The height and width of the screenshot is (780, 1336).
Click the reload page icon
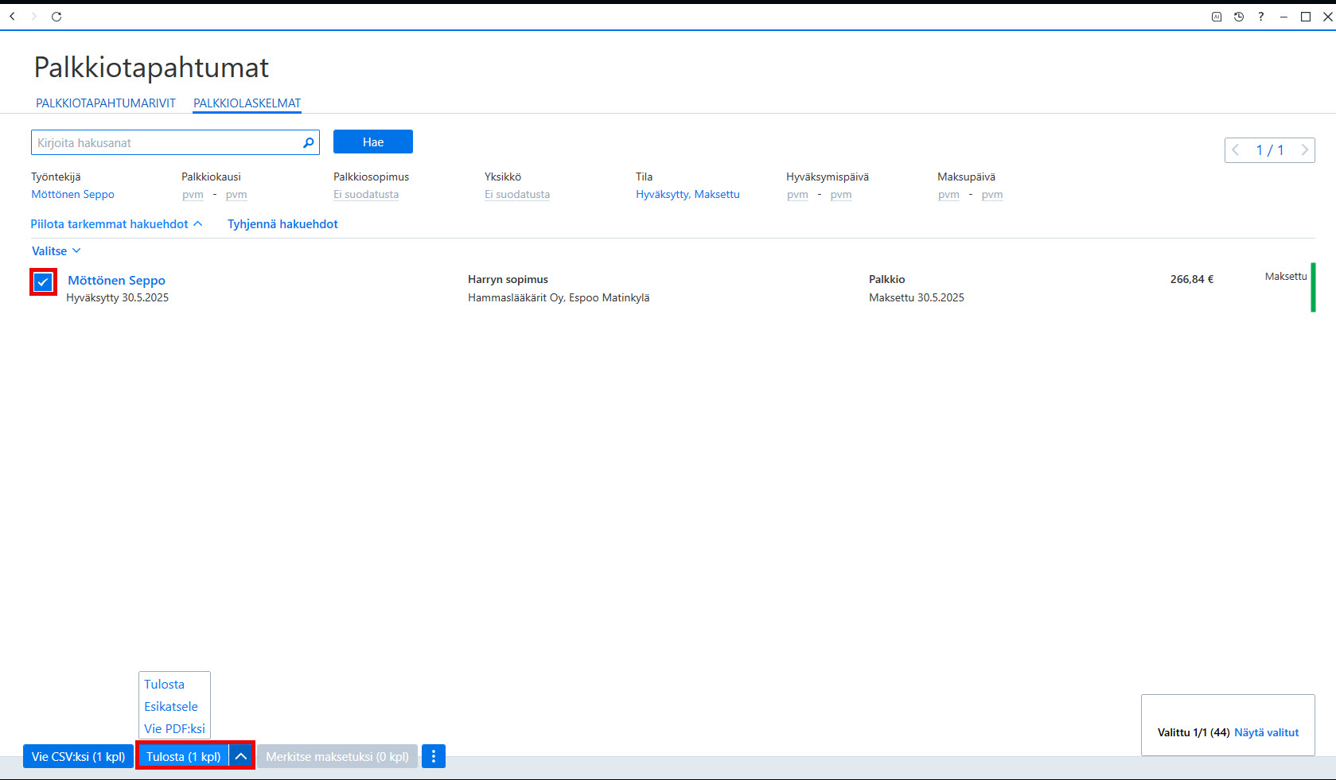[x=56, y=16]
